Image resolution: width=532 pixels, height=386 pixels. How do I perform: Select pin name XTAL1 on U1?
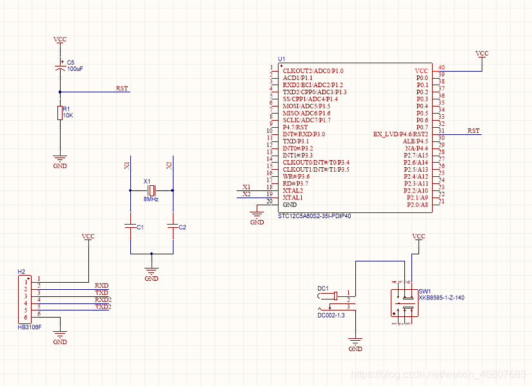coord(293,198)
